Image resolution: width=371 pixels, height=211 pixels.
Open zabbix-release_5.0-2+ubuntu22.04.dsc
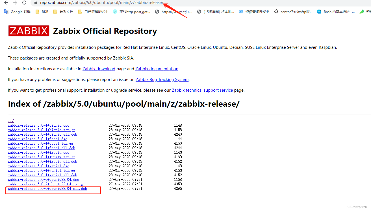click(43, 179)
